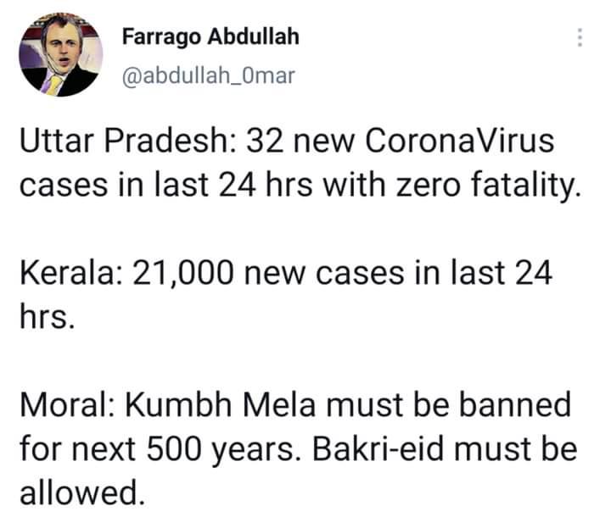Screen dimensions: 611x517
Task: Click the word Moral in the tweet
Action: point(67,405)
